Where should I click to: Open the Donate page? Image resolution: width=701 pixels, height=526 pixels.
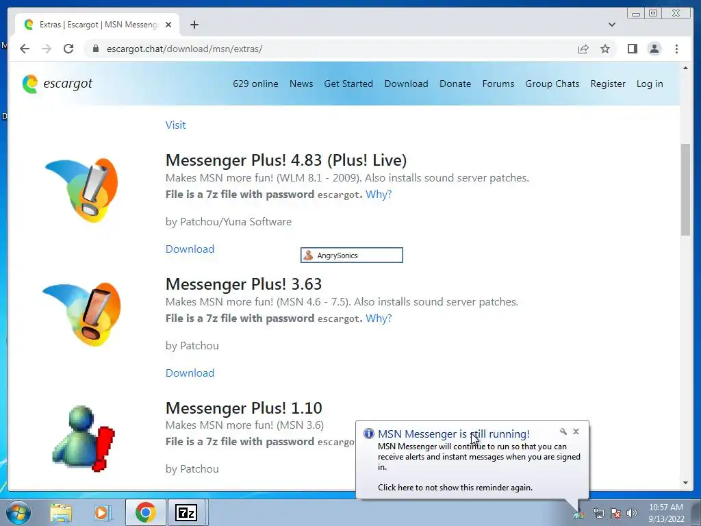click(455, 84)
